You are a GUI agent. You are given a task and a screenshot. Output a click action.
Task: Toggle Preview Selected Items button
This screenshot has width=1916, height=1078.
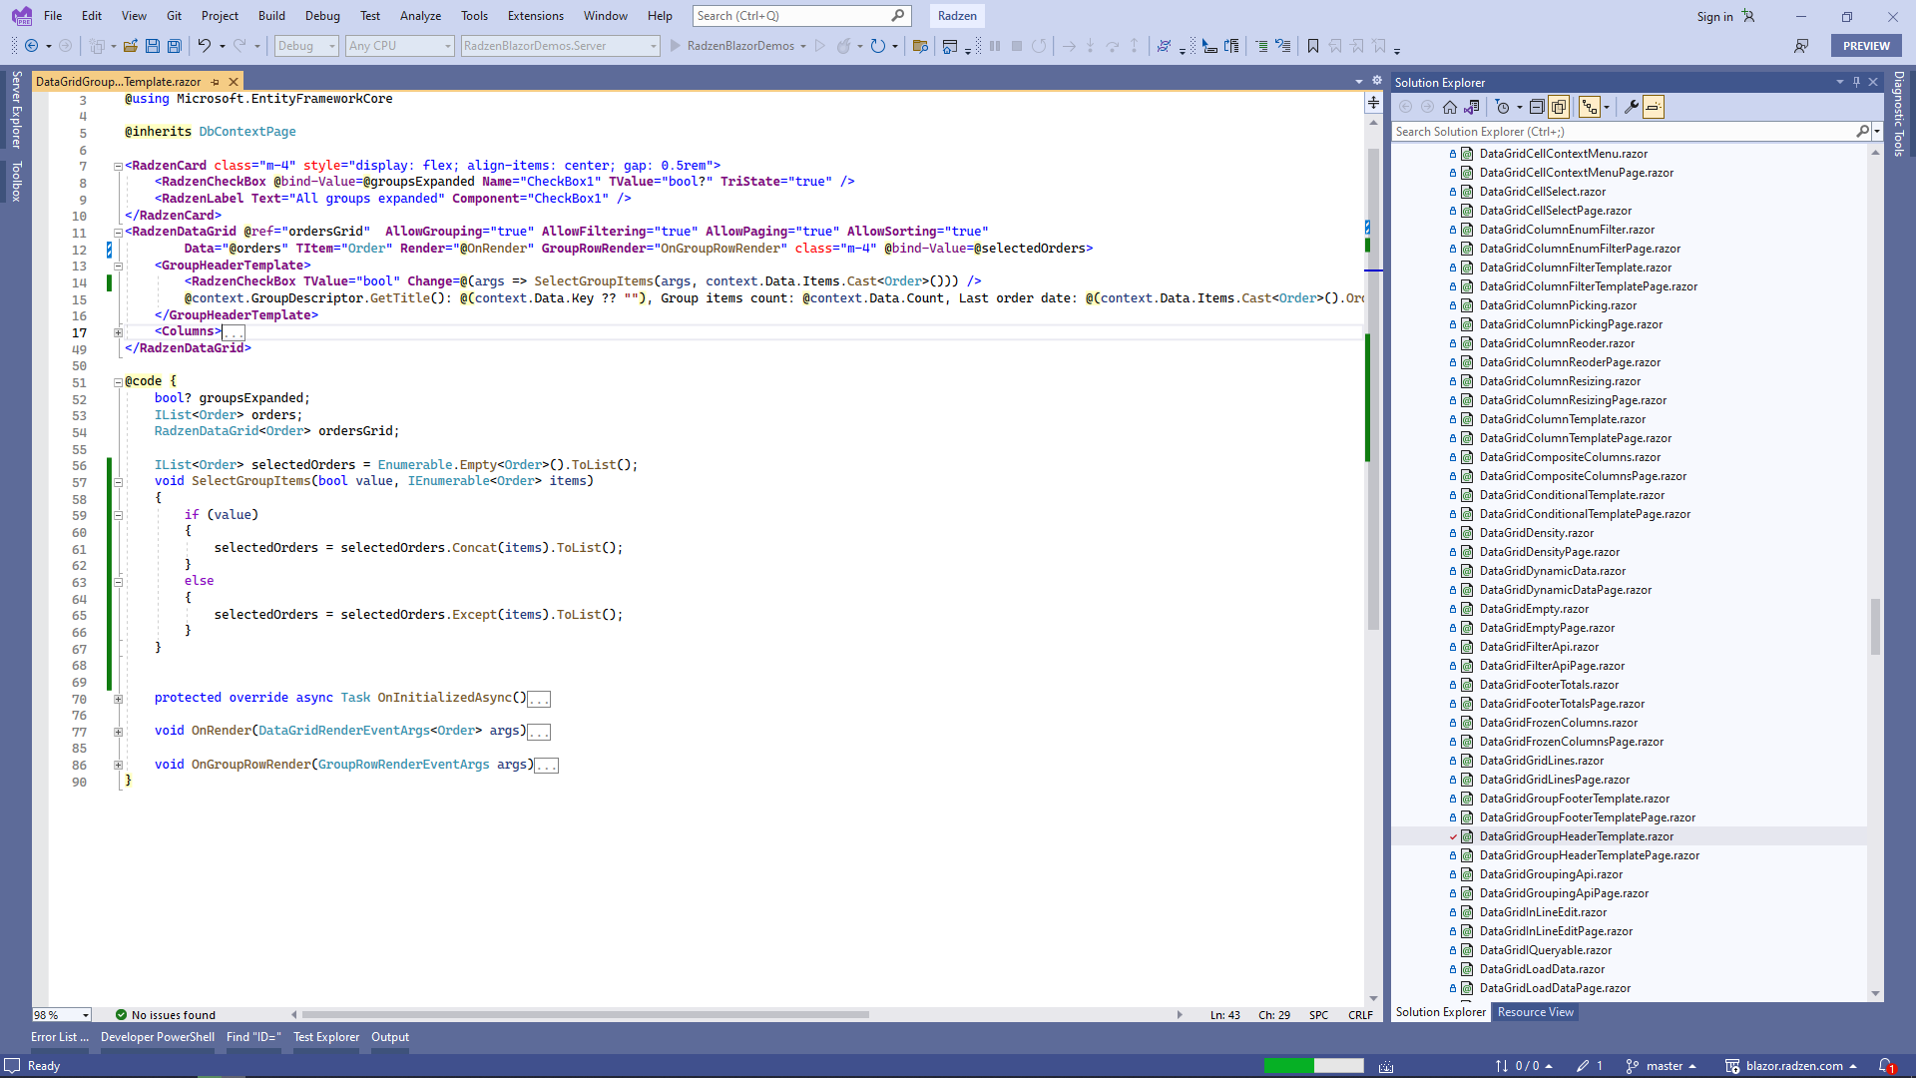[x=1654, y=107]
